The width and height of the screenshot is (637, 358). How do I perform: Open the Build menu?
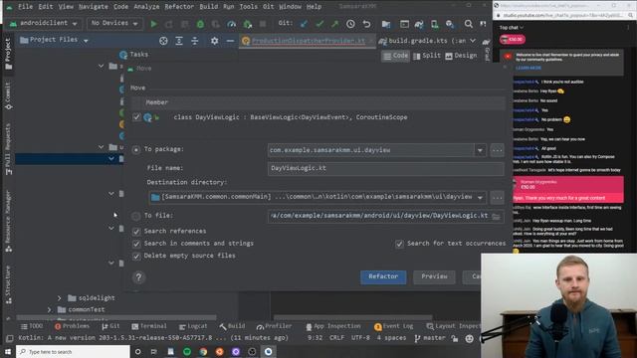(x=208, y=7)
